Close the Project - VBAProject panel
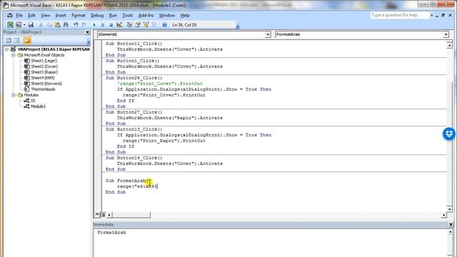 tap(87, 32)
